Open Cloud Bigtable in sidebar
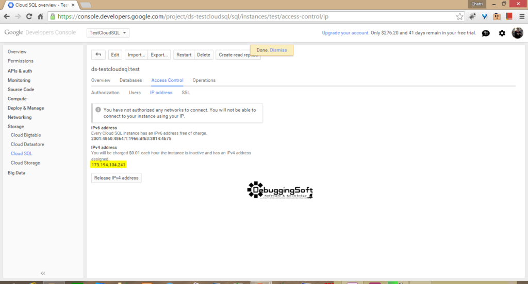Viewport: 528px width, 284px height. (x=26, y=135)
